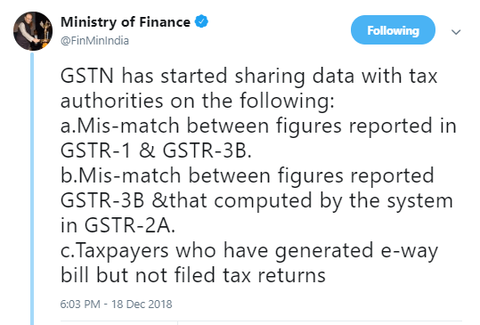The width and height of the screenshot is (480, 325).
Task: Open the 6:03 PM tweet timestamp
Action: (80, 305)
